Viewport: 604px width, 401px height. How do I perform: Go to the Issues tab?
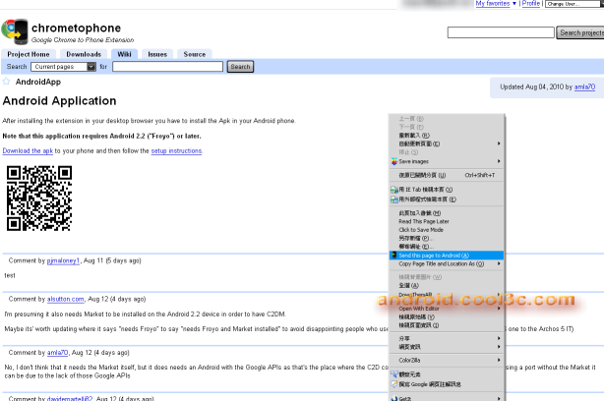click(157, 54)
